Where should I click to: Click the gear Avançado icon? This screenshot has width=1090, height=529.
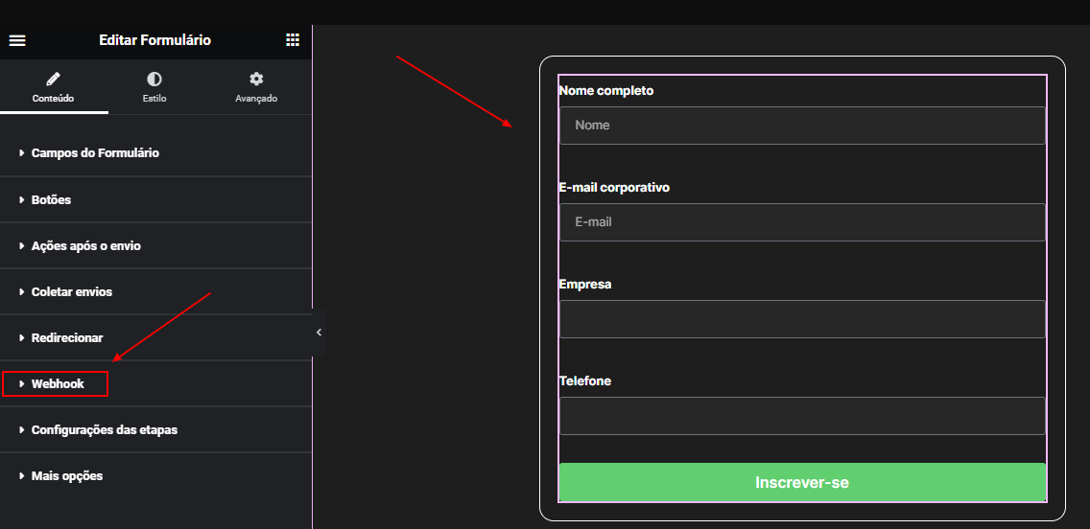[x=256, y=79]
